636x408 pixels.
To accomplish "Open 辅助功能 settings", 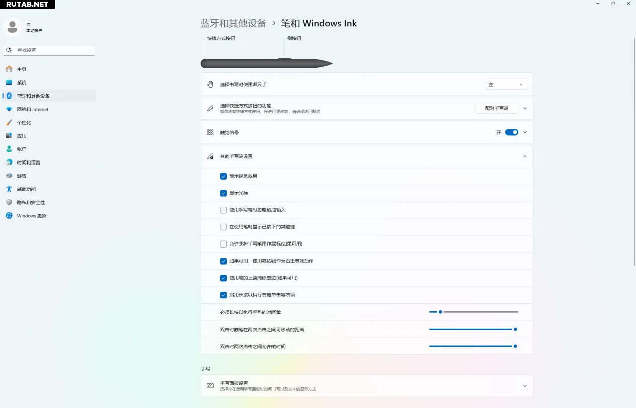I will coord(49,189).
